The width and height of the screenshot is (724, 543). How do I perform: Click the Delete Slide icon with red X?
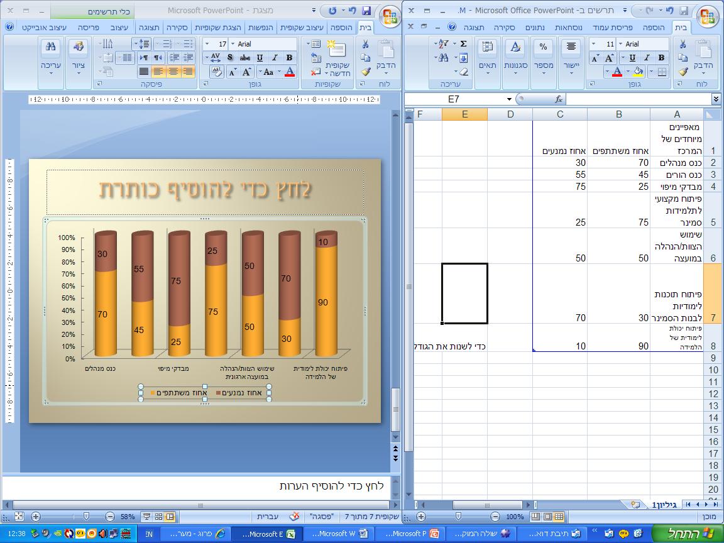316,72
